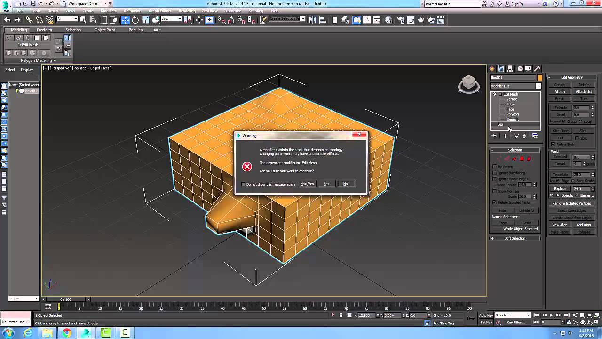Select the Bind to Space Warp tool
The height and width of the screenshot is (339, 602).
49,20
